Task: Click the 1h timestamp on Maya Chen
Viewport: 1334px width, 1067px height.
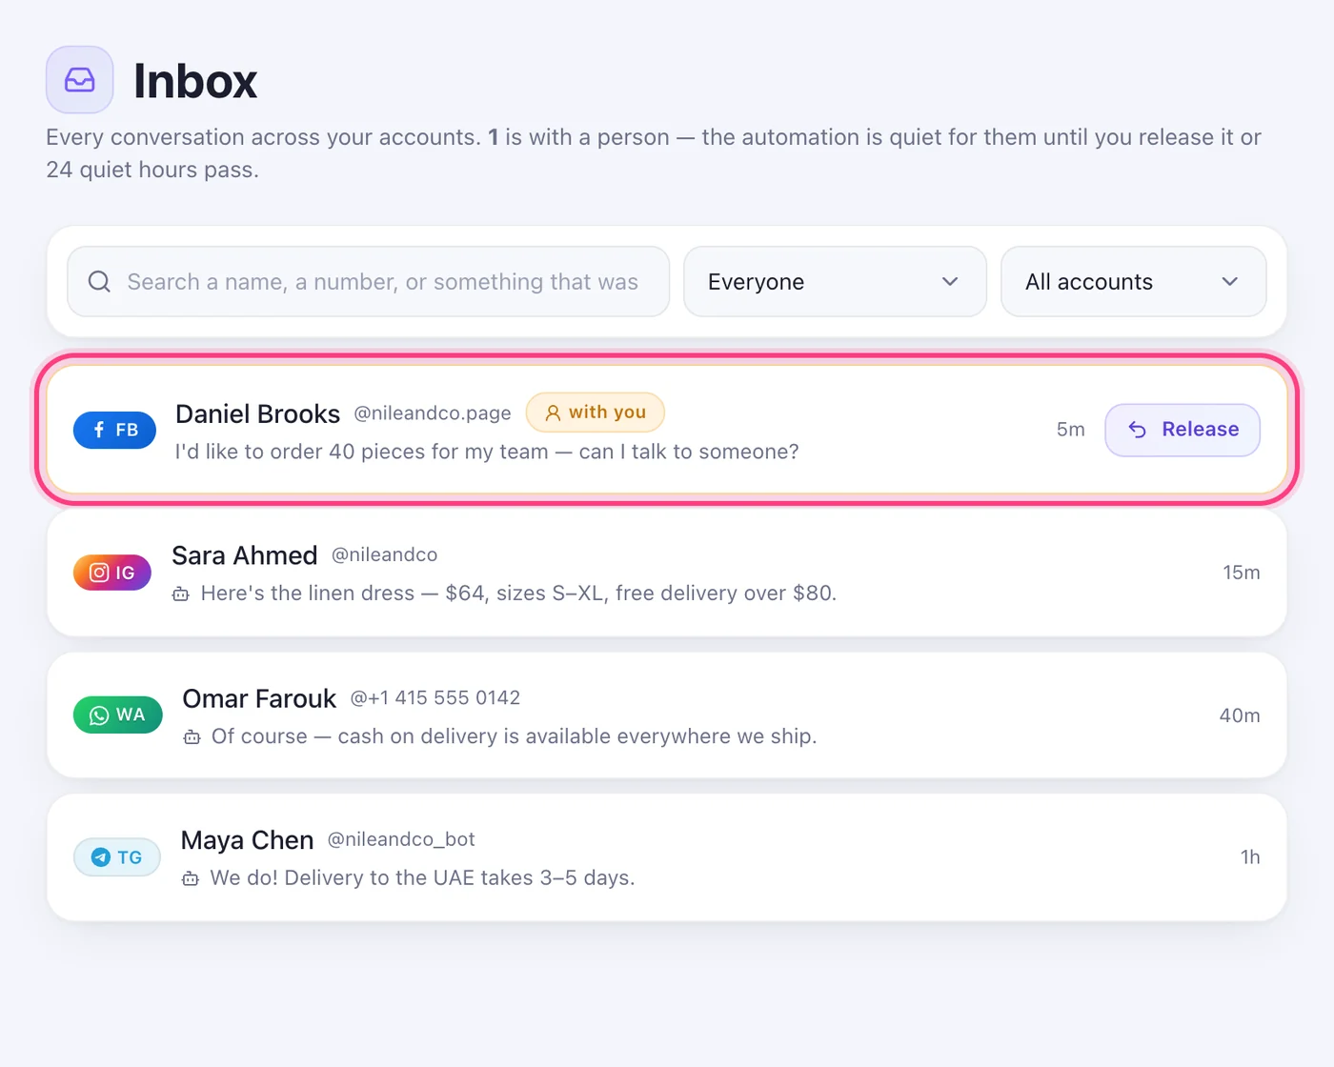Action: tap(1250, 857)
